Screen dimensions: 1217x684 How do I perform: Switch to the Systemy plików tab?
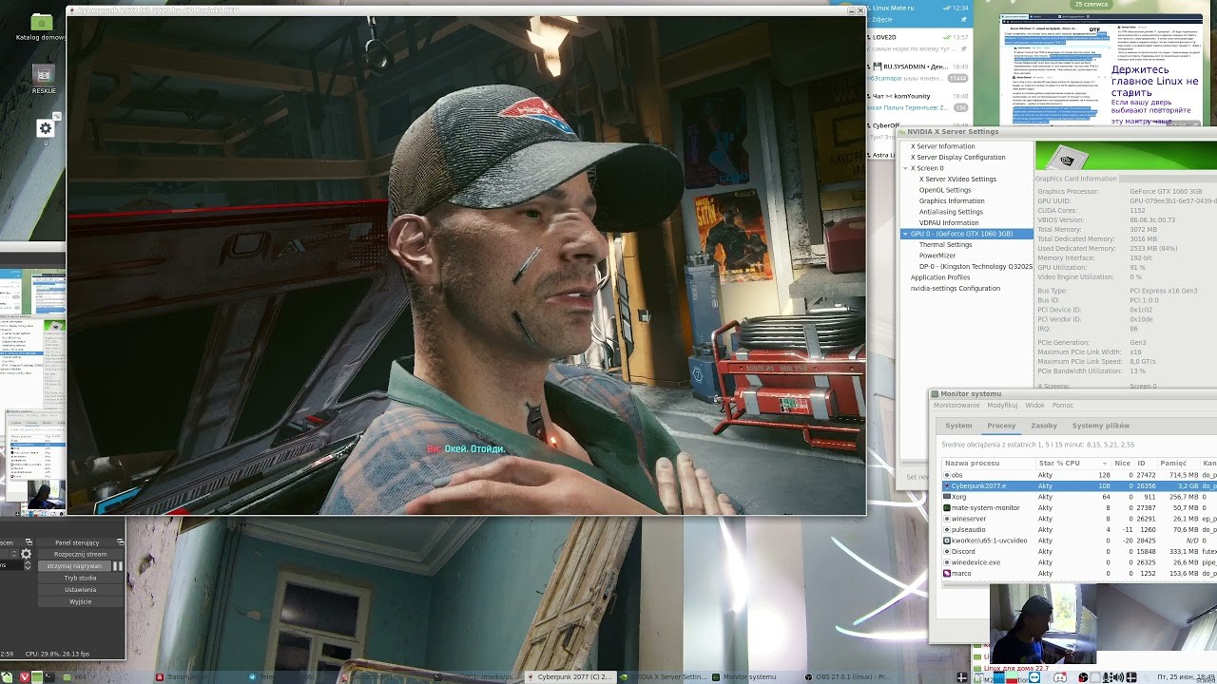[1101, 426]
